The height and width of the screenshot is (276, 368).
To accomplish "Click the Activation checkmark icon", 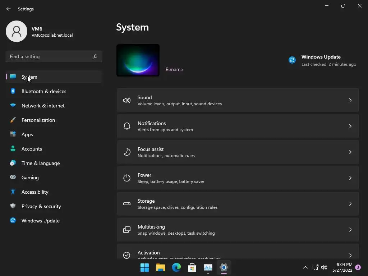I will coord(127,255).
